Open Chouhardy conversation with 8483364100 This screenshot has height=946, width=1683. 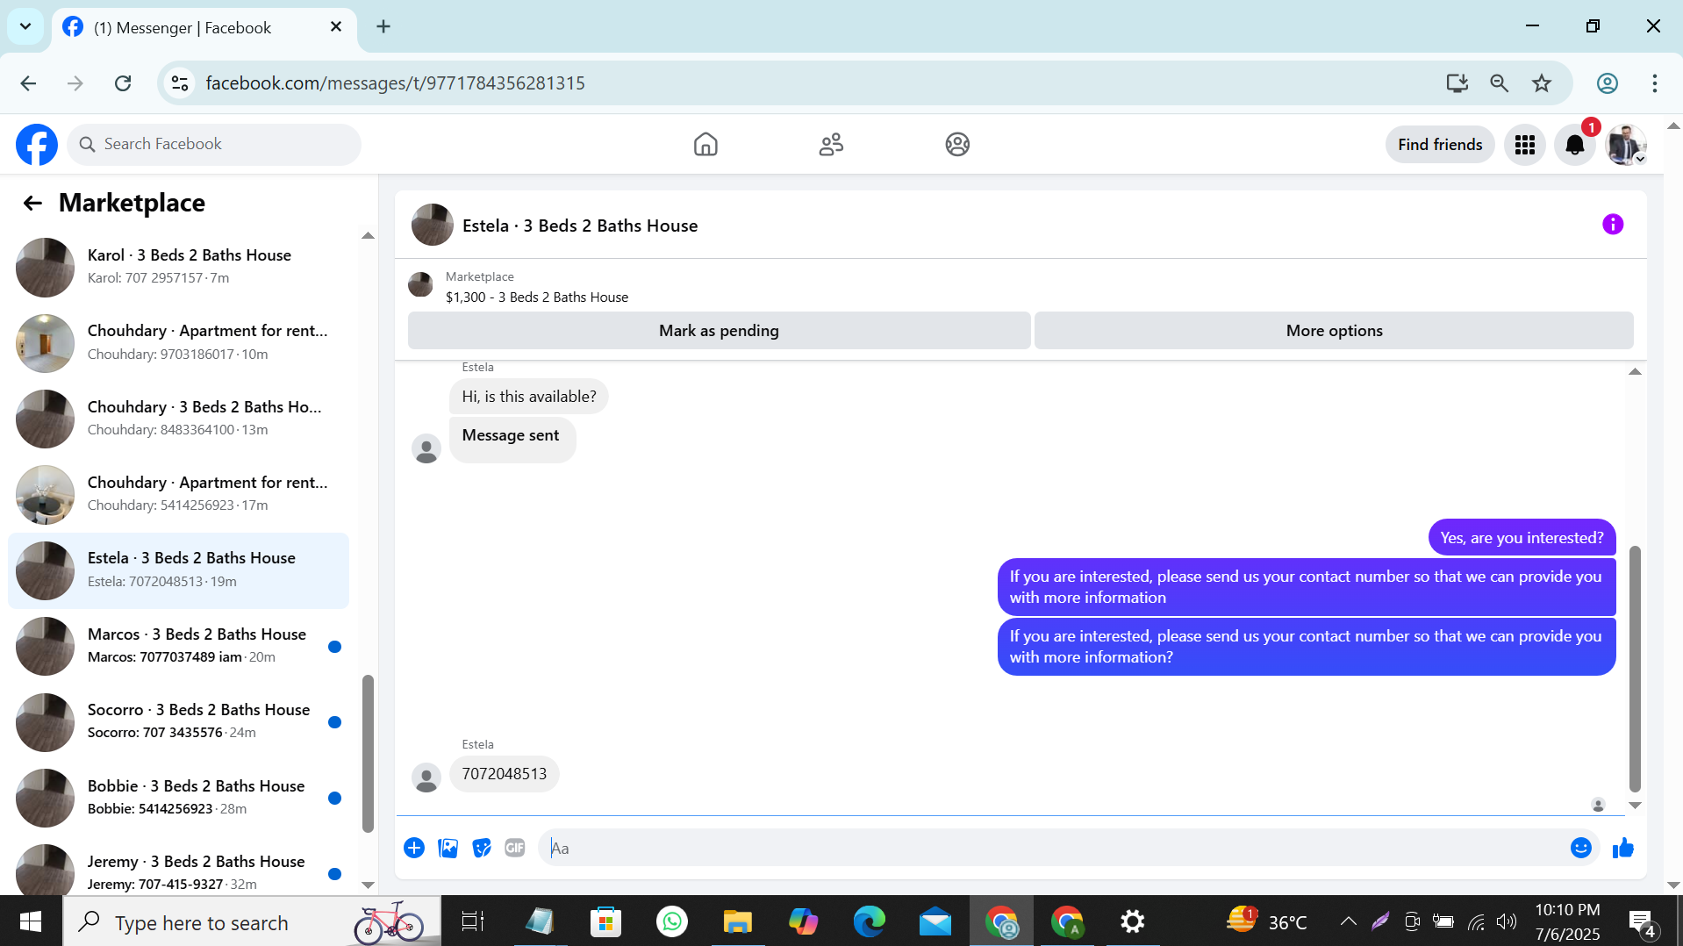[179, 419]
